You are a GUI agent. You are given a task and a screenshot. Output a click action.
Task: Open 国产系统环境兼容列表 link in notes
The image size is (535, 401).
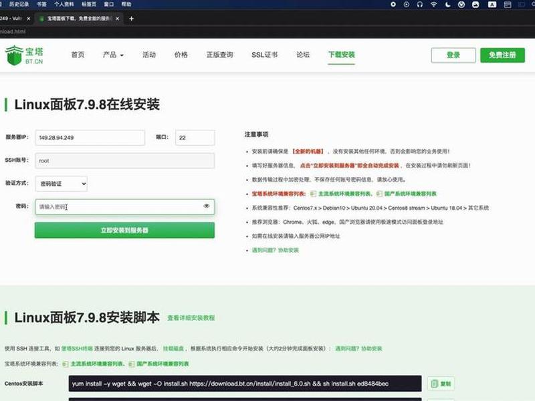(x=411, y=194)
